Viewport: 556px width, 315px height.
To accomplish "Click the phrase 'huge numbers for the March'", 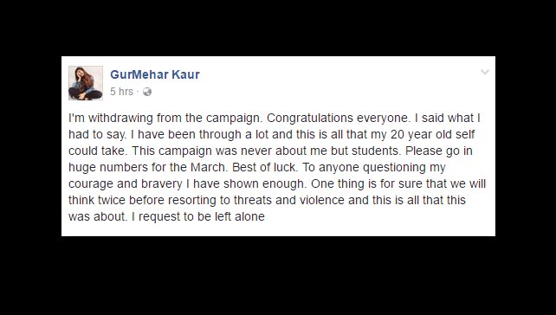I will [147, 167].
